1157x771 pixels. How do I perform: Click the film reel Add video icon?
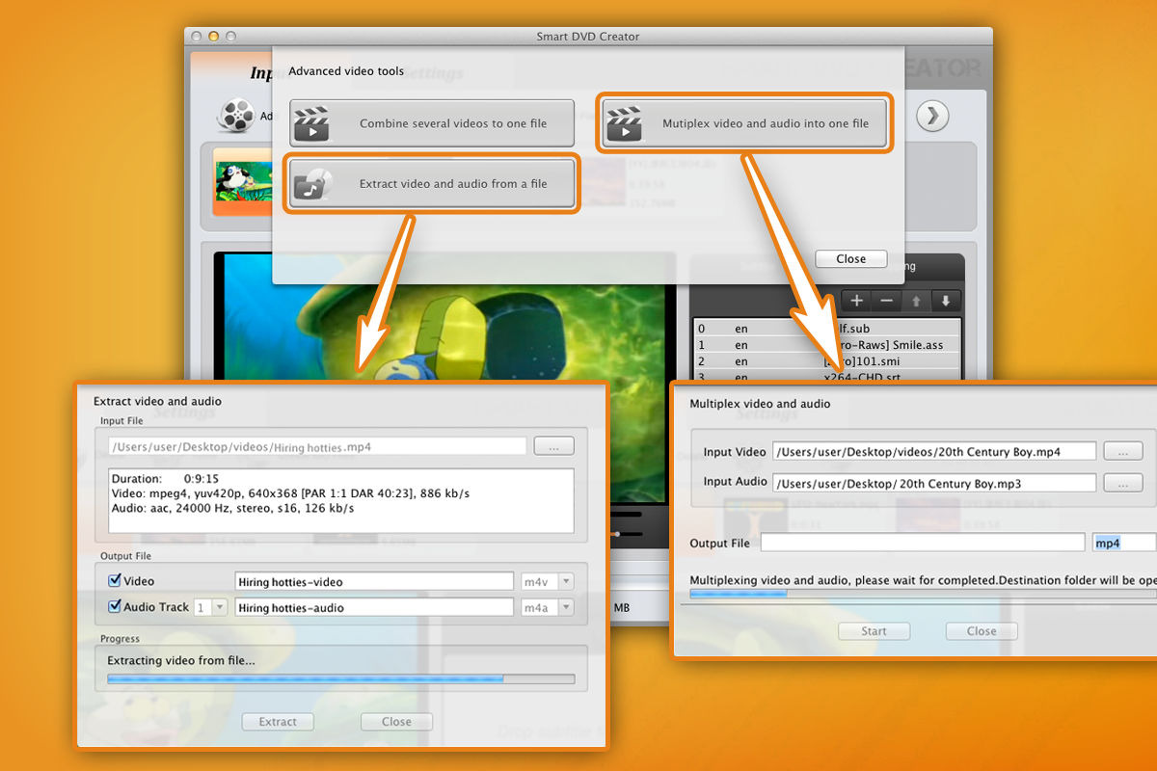pyautogui.click(x=236, y=116)
